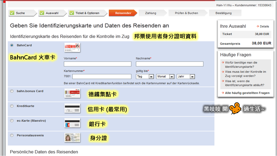Click the green checkmark beside Auswahl

pyautogui.click(x=42, y=12)
